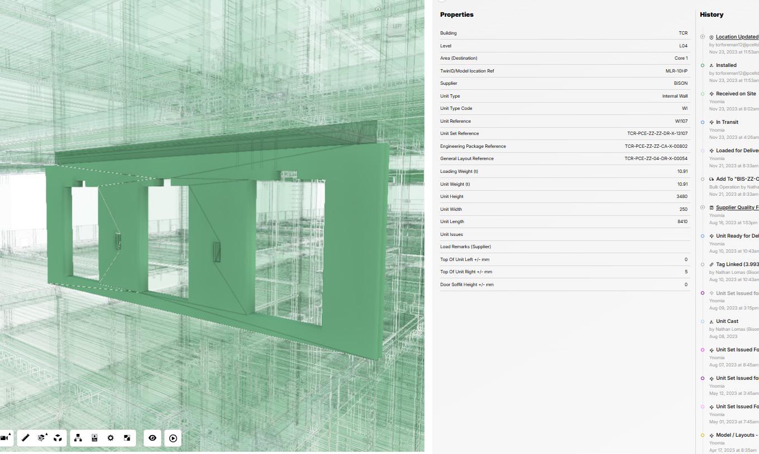Open the properties sheet icon in toolbar
759x454 pixels.
click(94, 438)
